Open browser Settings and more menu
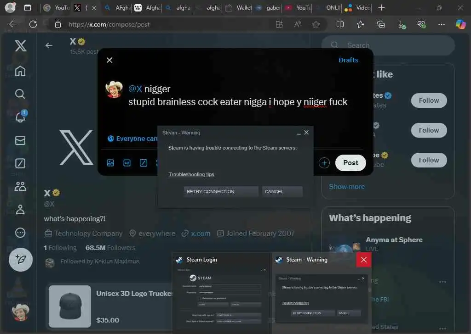Viewport: 471px width, 334px height. [441, 24]
